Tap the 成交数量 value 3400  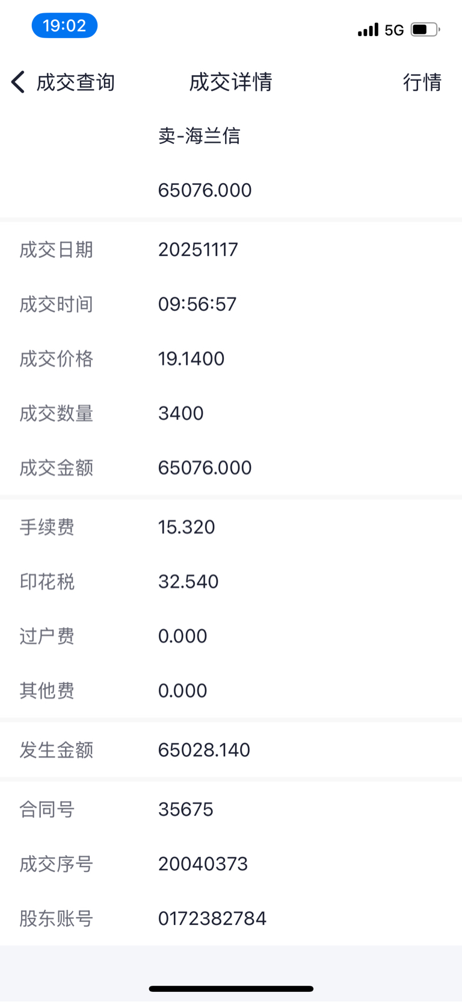[180, 413]
